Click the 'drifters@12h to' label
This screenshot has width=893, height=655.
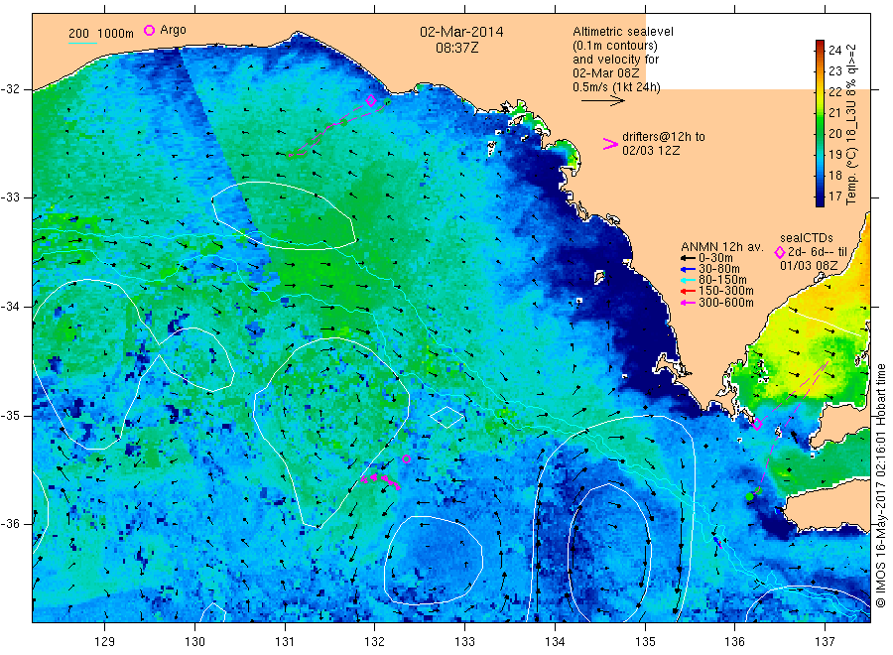tap(664, 137)
